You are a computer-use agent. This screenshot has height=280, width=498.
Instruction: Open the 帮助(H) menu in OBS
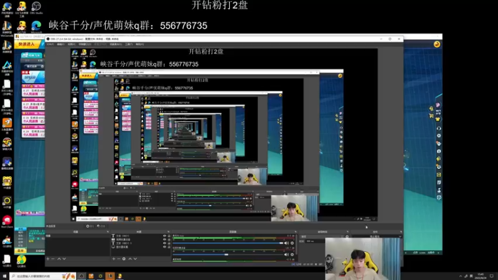pyautogui.click(x=139, y=44)
